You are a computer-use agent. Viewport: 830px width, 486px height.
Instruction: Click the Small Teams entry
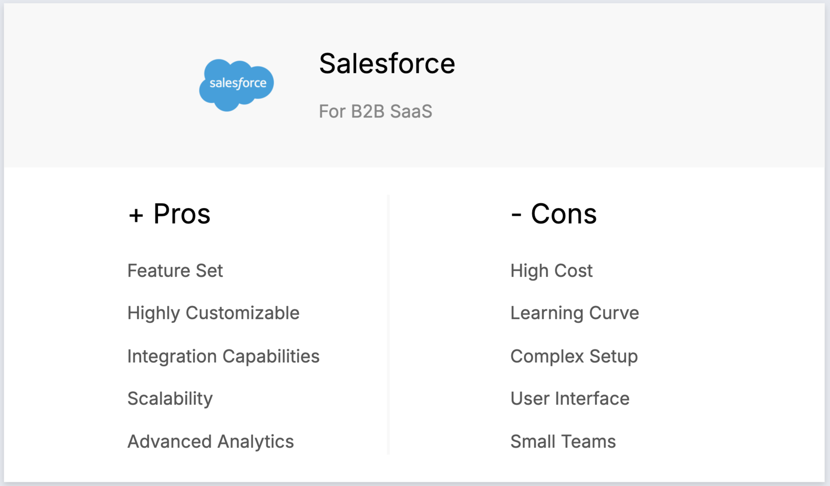point(563,442)
